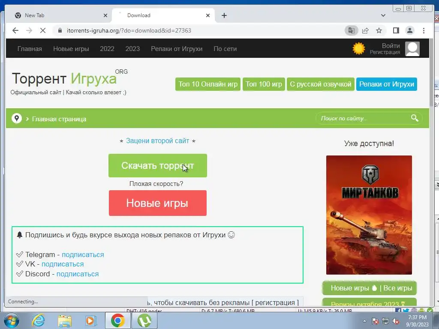
Task: Open the 2022 nav item
Action: [x=107, y=49]
